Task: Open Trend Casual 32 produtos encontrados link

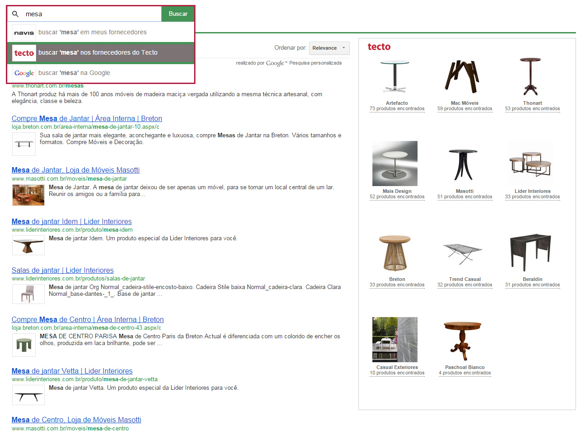Action: click(x=465, y=285)
